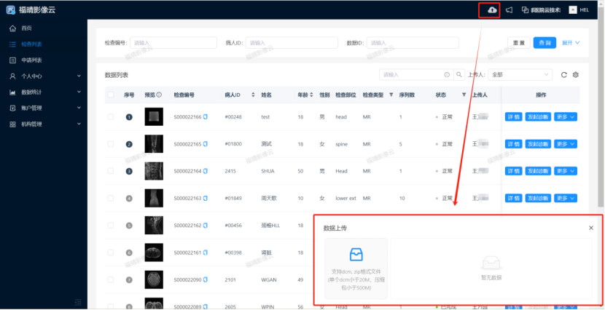The width and height of the screenshot is (605, 310).
Task: Go to 首页 in the sidebar
Action: pos(26,28)
